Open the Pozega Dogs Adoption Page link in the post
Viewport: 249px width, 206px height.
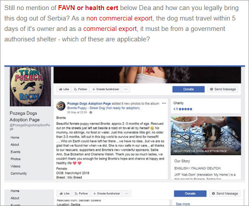[89, 104]
